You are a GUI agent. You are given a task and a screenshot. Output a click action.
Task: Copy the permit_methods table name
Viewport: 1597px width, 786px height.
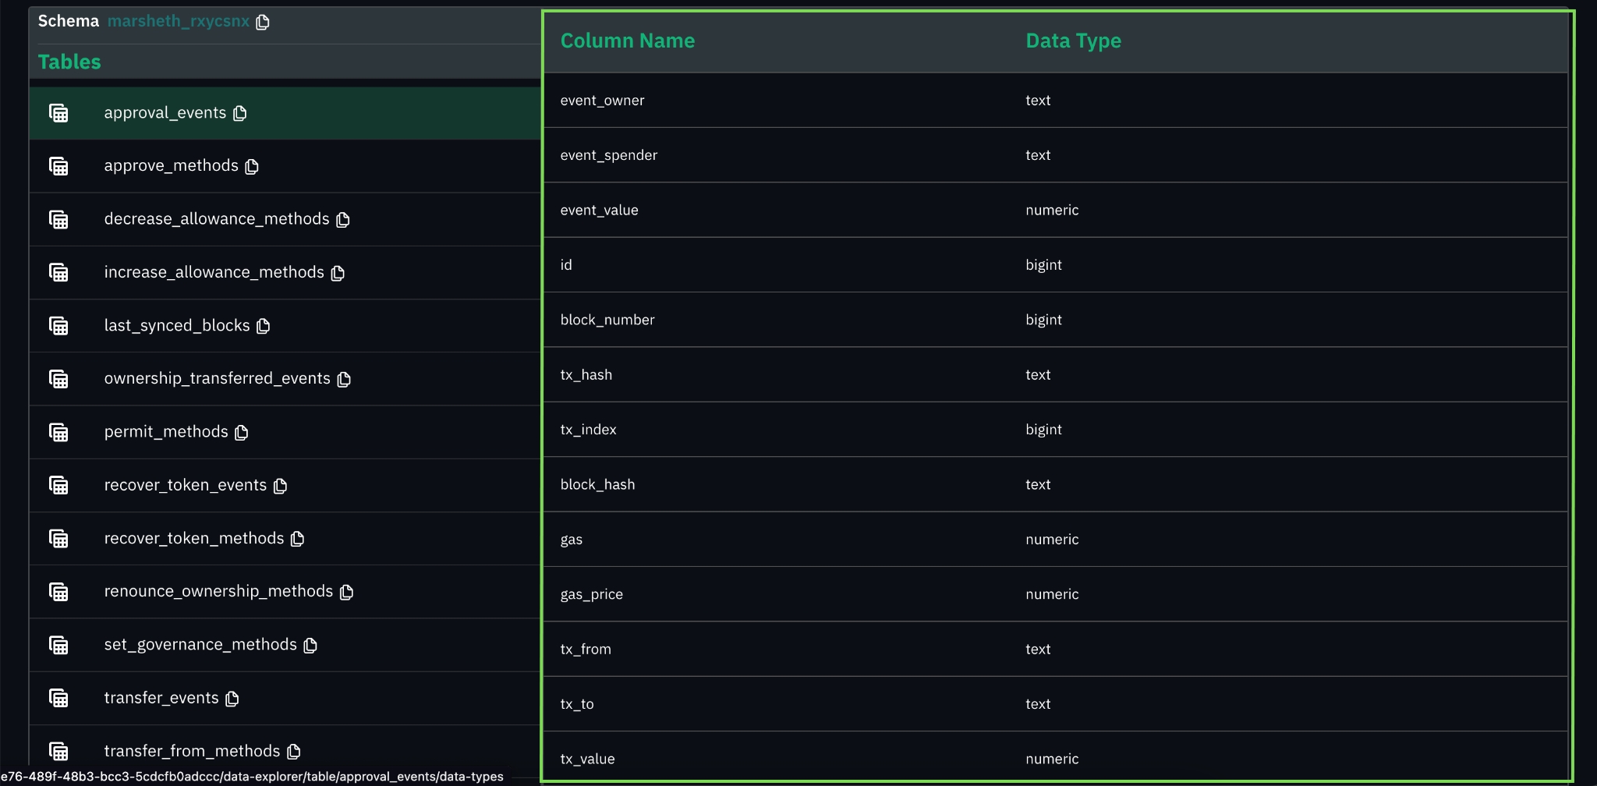(x=242, y=433)
